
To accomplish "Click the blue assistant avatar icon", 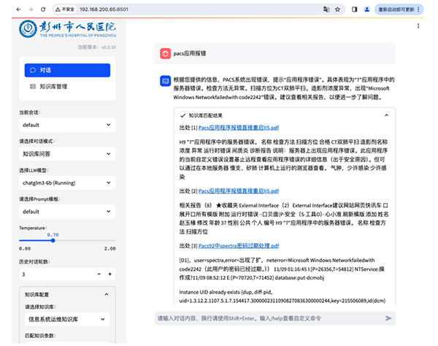I will coord(166,80).
